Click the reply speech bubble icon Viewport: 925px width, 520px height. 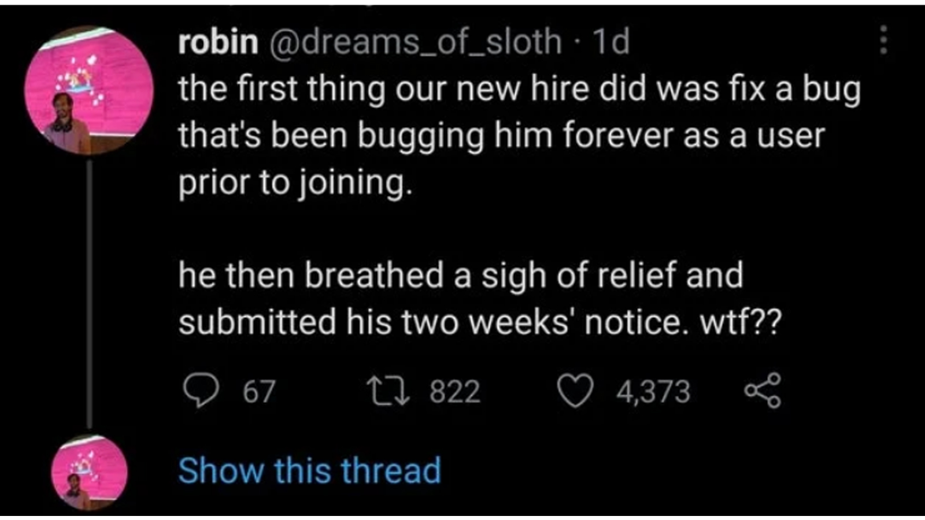[x=200, y=391]
